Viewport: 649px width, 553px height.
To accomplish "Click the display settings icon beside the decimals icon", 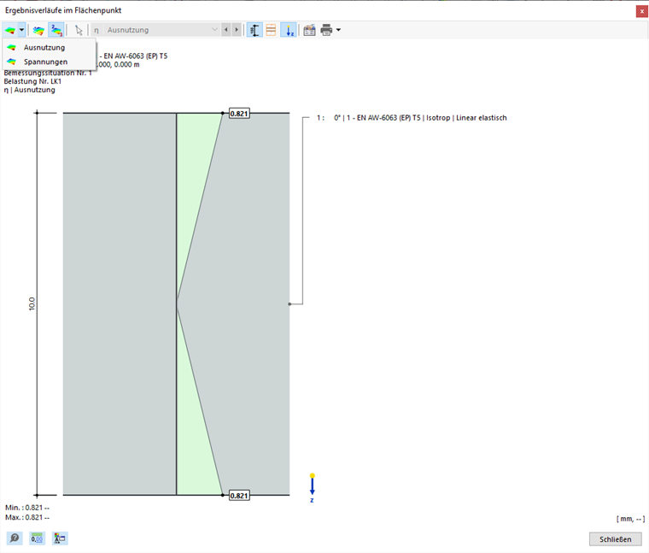I will click(x=60, y=538).
